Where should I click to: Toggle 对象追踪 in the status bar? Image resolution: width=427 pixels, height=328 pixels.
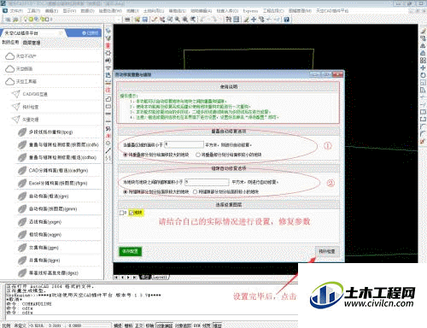(x=183, y=325)
